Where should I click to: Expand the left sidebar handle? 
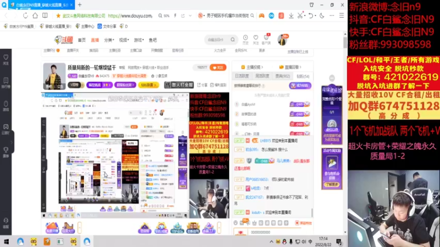tap(12, 142)
